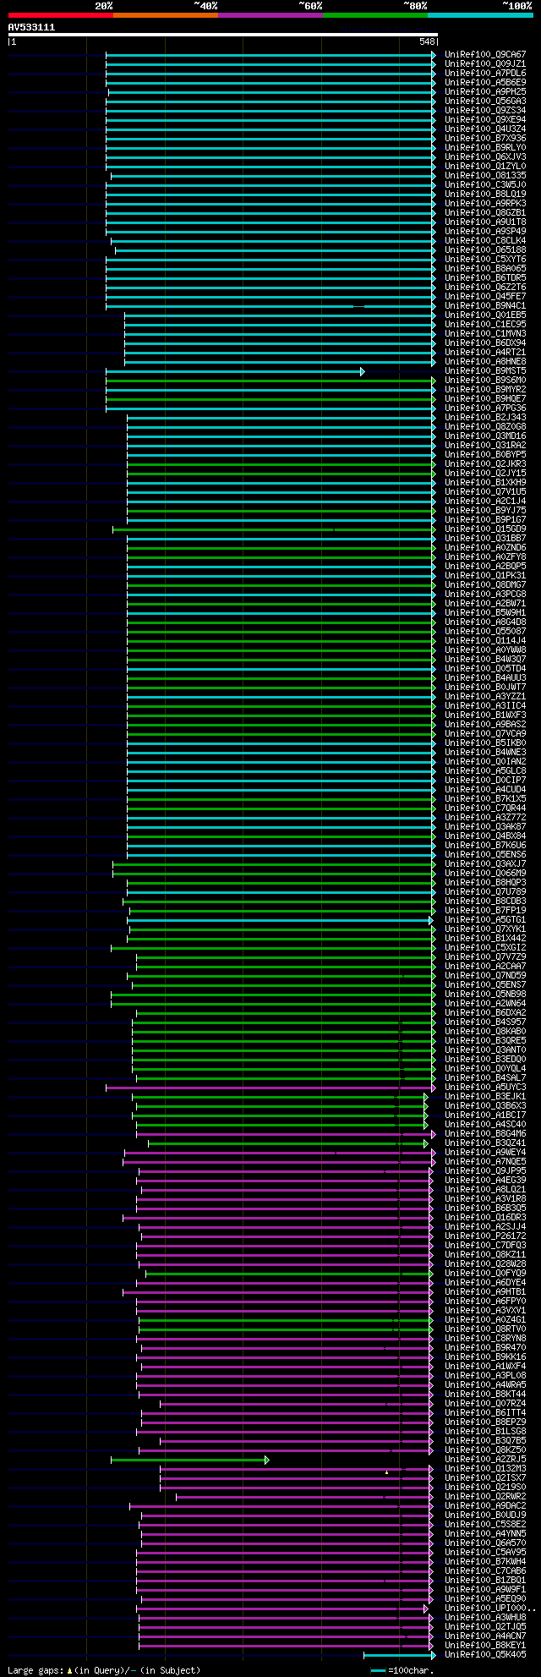Open hit UniRef100_Q09JZ1
This screenshot has height=1677, width=541.
point(485,64)
